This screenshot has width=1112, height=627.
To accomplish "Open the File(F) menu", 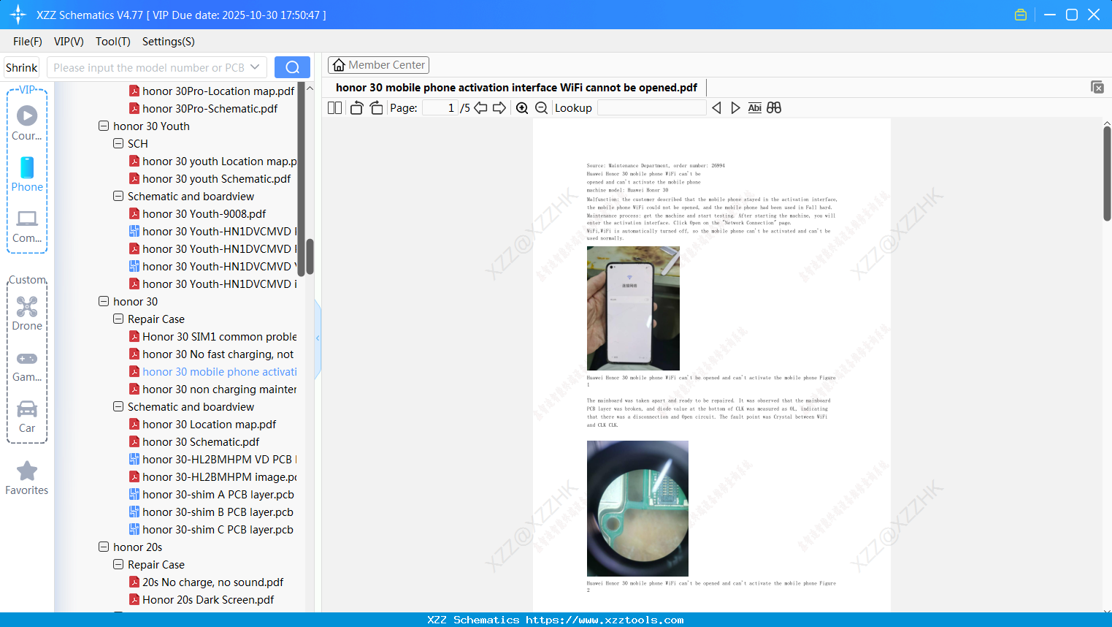I will [x=28, y=42].
